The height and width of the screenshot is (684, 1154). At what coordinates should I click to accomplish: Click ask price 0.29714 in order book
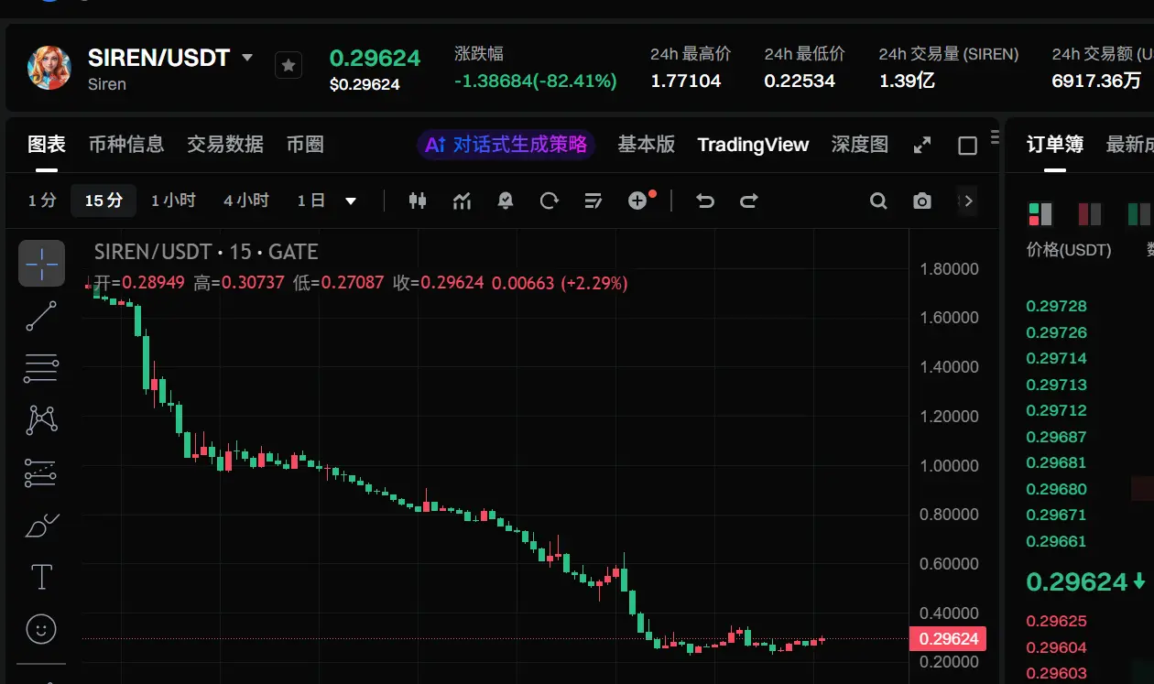1056,358
